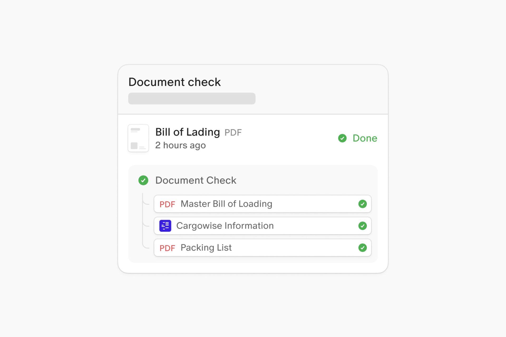The height and width of the screenshot is (337, 506).
Task: Click the Cargowise Information purple icon
Action: coord(165,226)
